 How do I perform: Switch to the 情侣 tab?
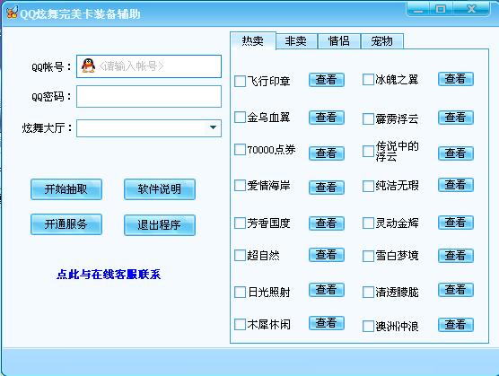[x=339, y=41]
